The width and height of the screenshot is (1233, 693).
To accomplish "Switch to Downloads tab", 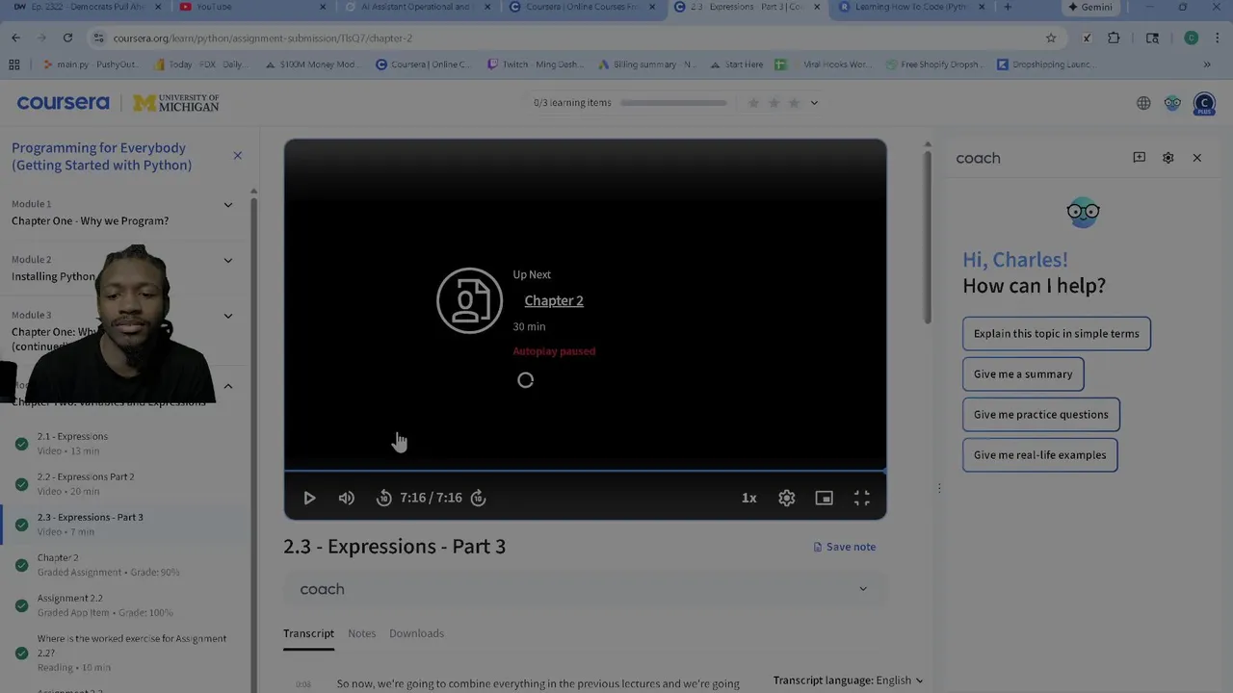I will pos(416,633).
